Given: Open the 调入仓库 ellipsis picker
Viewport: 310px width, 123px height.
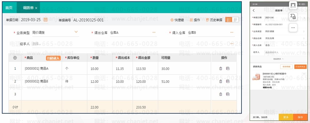Looking at the screenshot, I should click(x=232, y=32).
